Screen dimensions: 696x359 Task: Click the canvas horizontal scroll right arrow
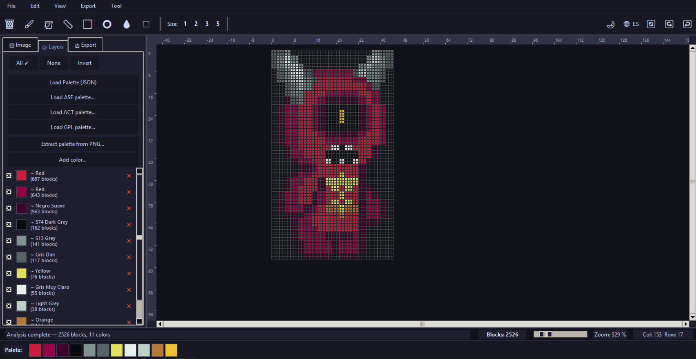click(686, 324)
